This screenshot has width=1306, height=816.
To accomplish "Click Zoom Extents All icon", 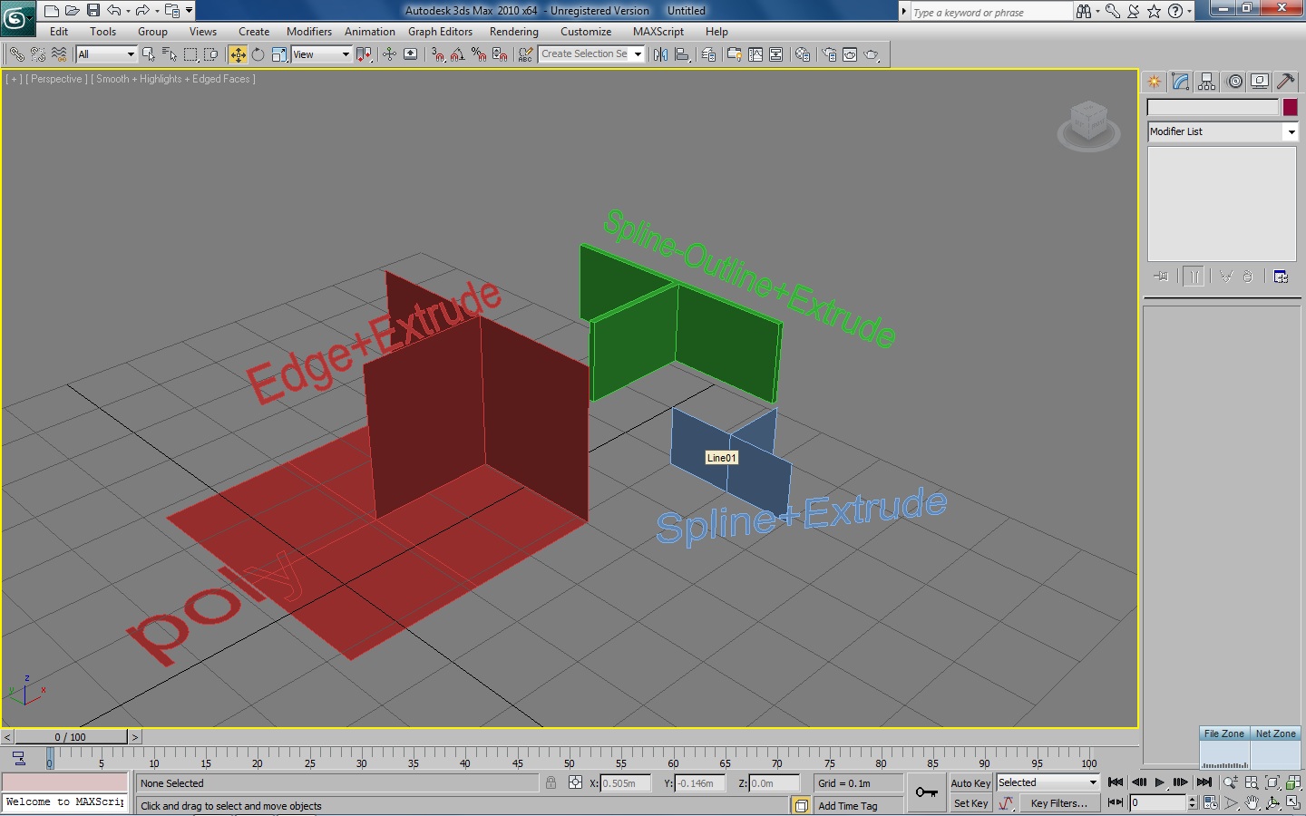I will click(1293, 782).
